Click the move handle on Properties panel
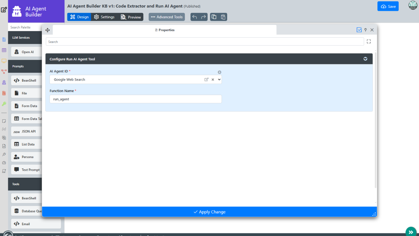Viewport: 419px width, 236px height. point(47,30)
